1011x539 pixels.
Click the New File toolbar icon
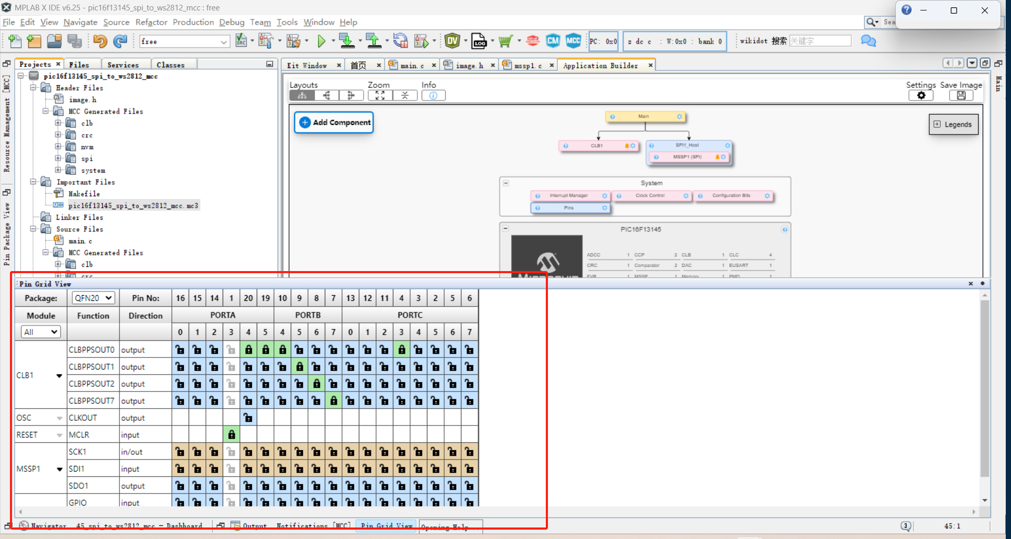tap(15, 41)
